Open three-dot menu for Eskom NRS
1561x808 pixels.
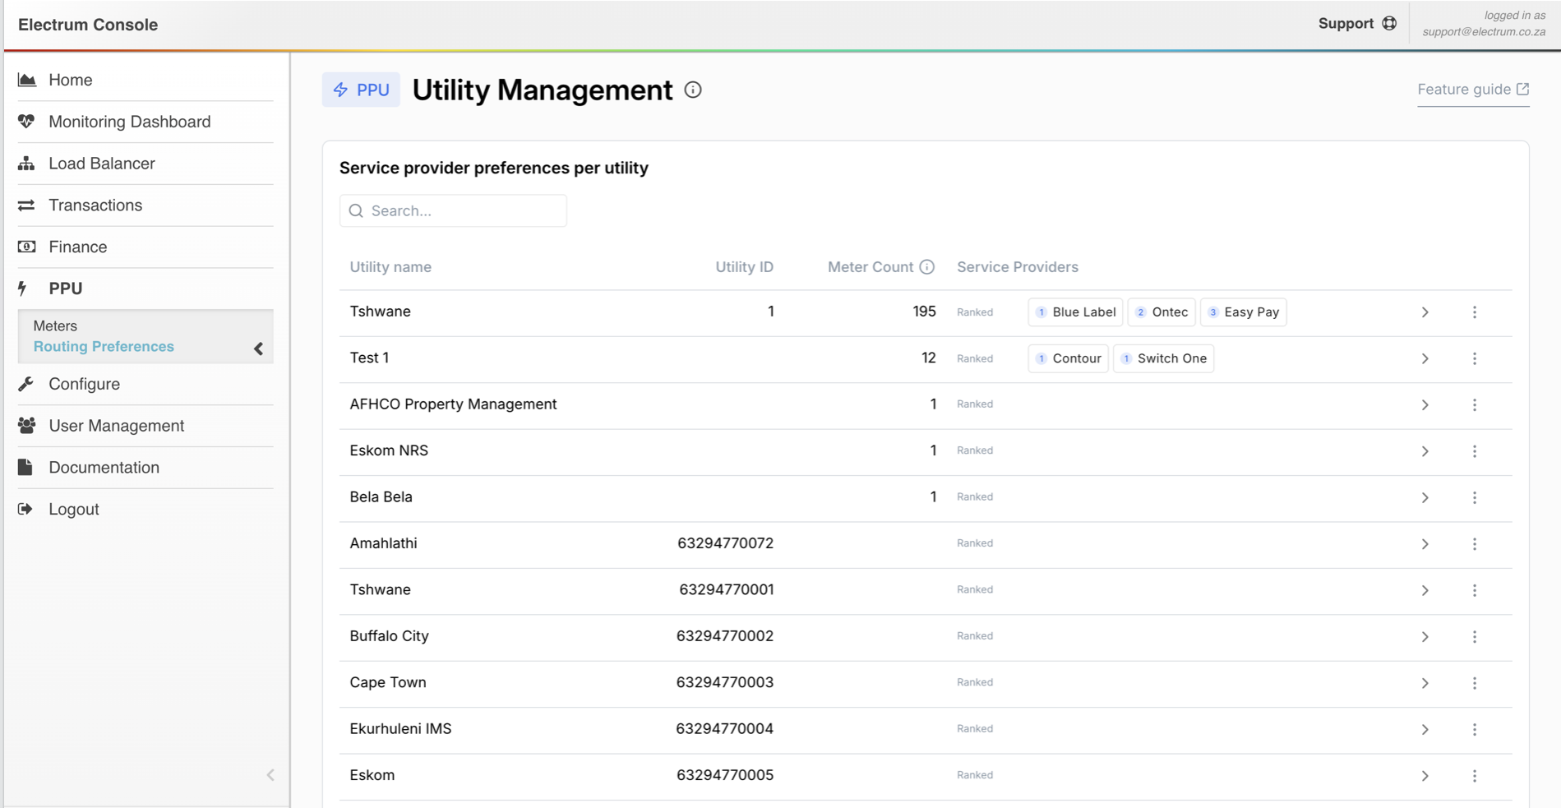(1474, 451)
